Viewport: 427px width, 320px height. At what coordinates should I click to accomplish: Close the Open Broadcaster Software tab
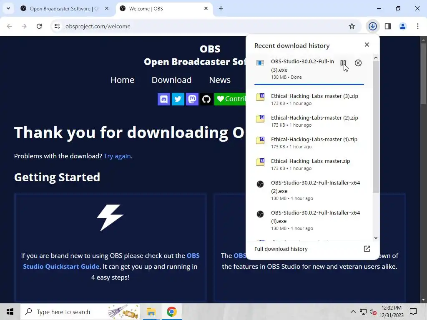107,8
